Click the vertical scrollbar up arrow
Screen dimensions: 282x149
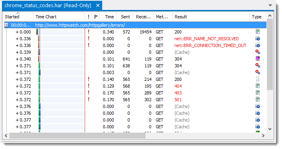pos(270,16)
